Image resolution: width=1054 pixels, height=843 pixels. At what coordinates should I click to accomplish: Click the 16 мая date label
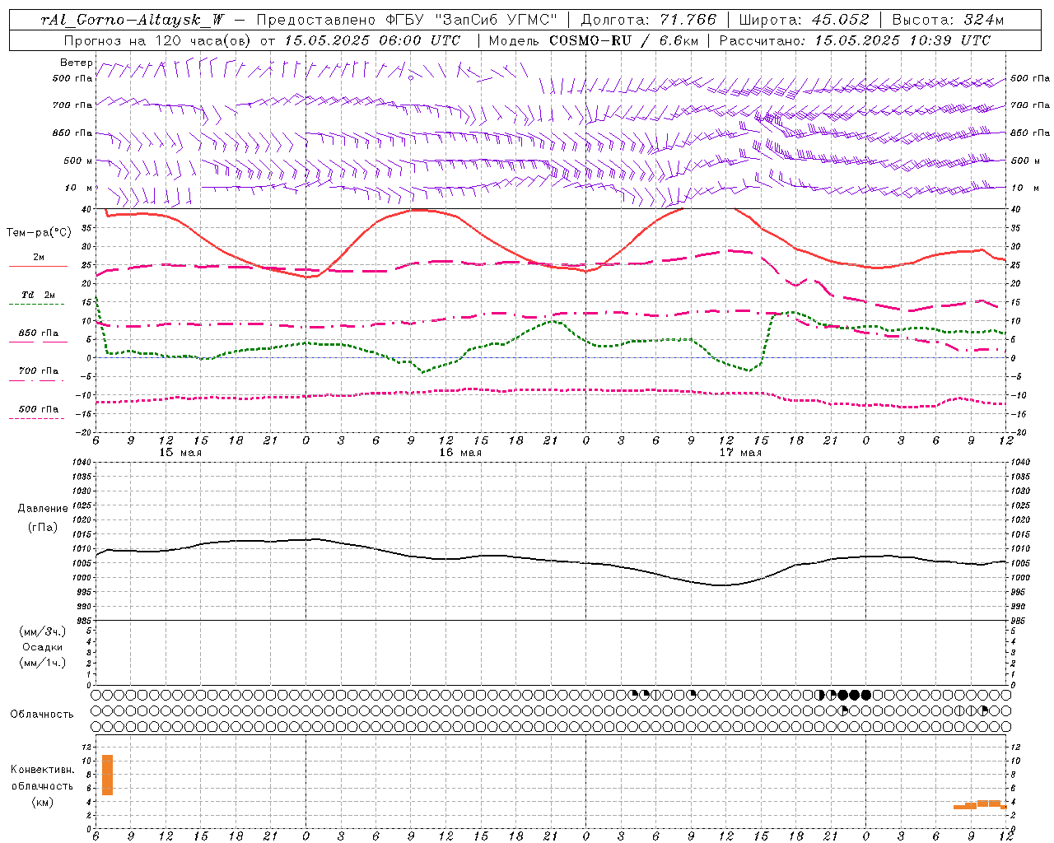coord(460,453)
